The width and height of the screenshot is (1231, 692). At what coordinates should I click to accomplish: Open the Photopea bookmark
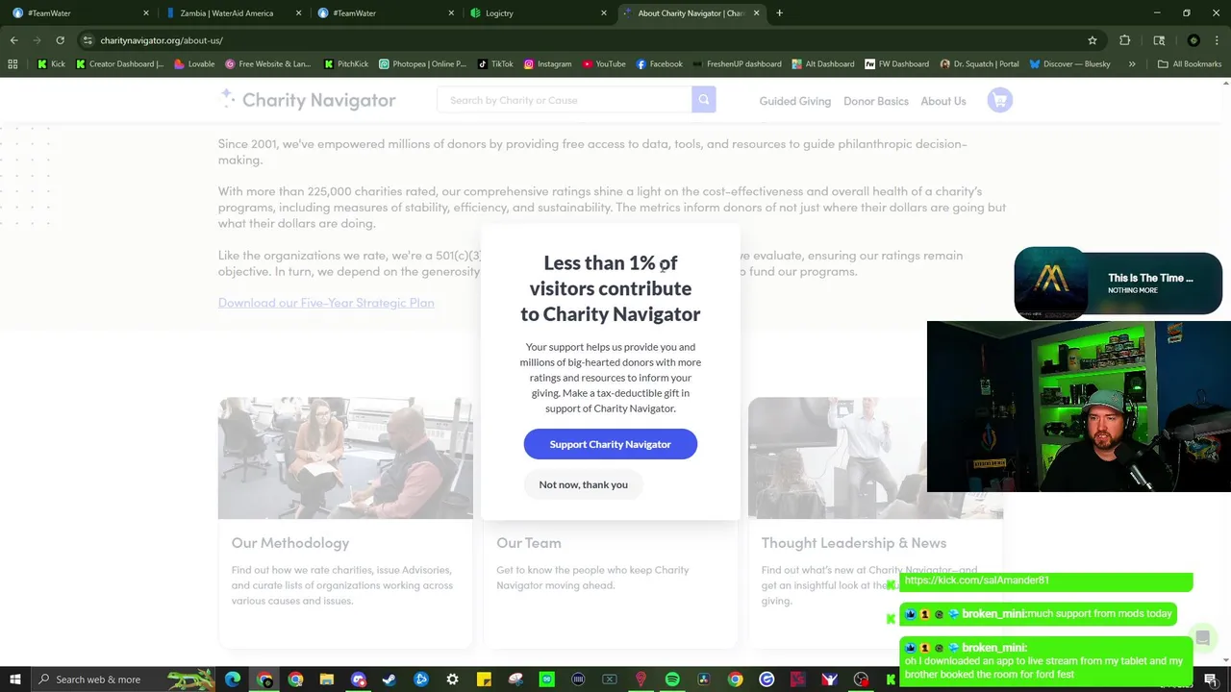pyautogui.click(x=422, y=64)
